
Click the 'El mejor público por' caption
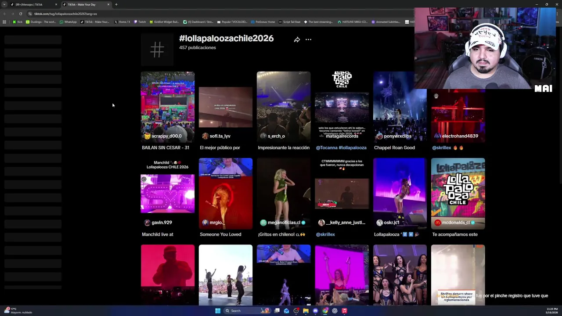click(x=220, y=148)
